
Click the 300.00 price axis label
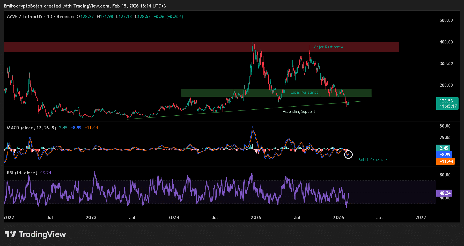point(446,64)
